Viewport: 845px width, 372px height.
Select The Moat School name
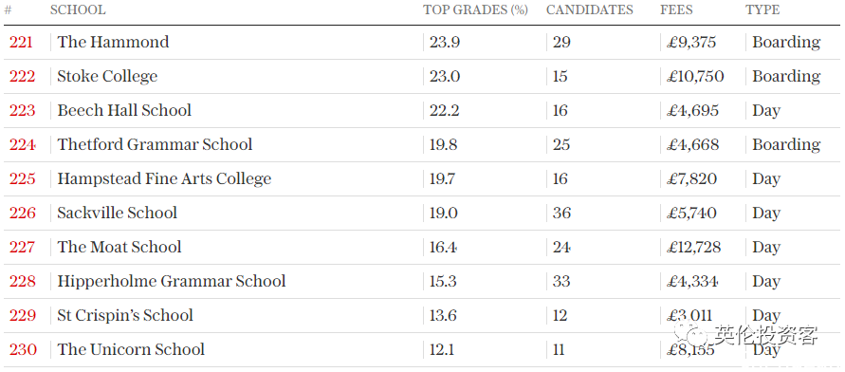point(119,247)
